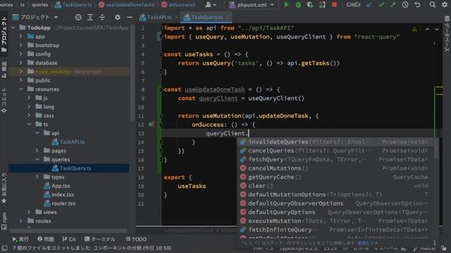Open App.tsx in project tree

tap(57, 186)
